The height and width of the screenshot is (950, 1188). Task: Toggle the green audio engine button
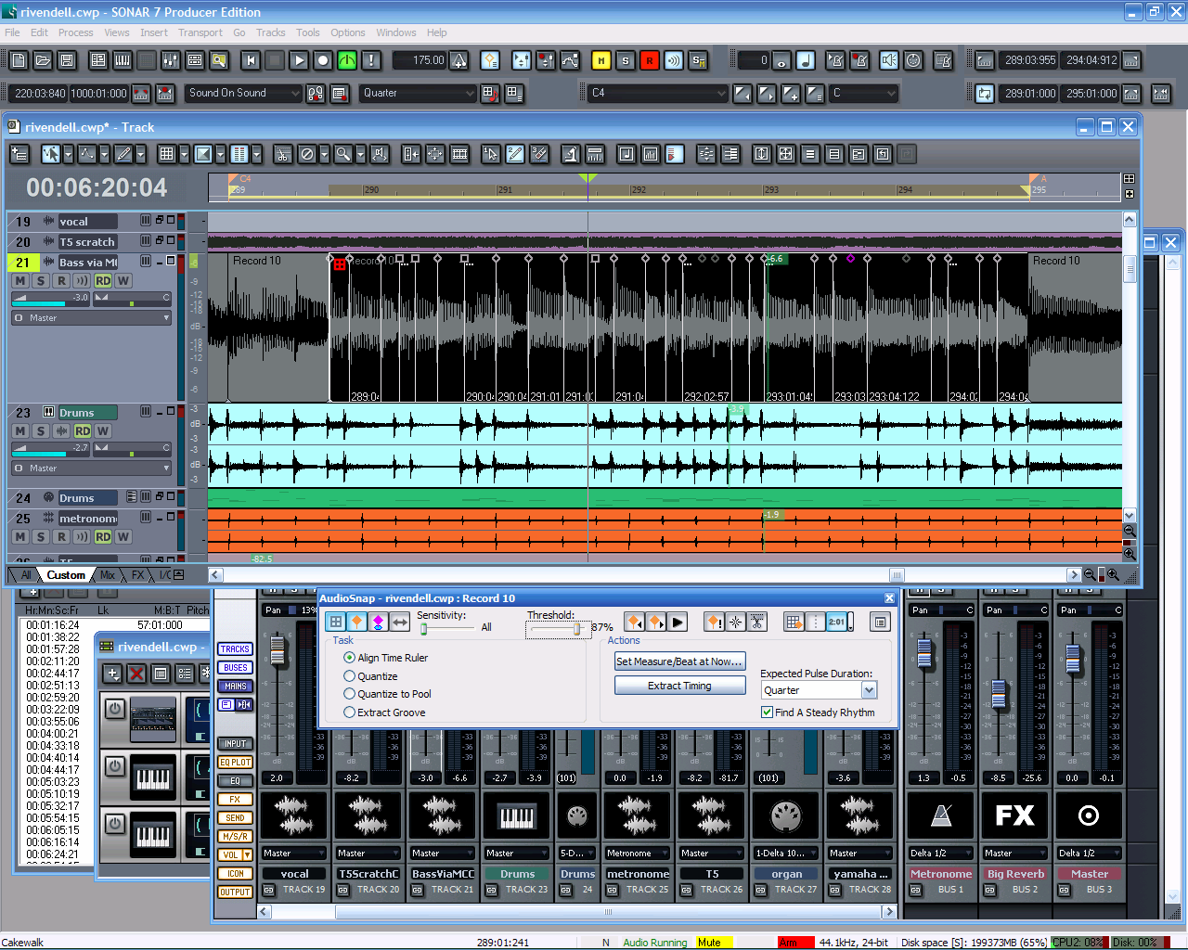pyautogui.click(x=347, y=60)
